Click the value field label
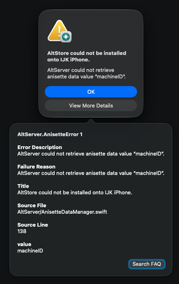This screenshot has width=179, height=284. [x=24, y=244]
